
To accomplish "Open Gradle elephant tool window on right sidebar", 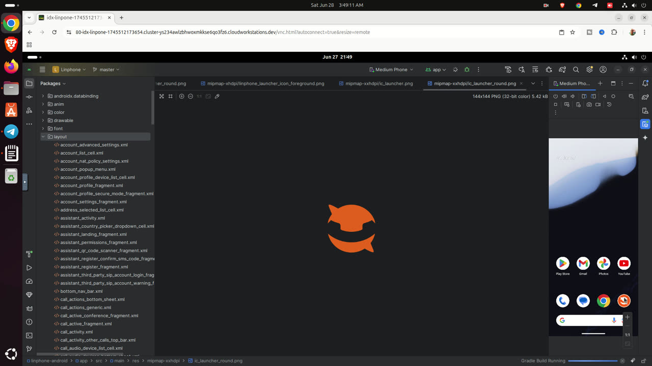I will click(645, 97).
